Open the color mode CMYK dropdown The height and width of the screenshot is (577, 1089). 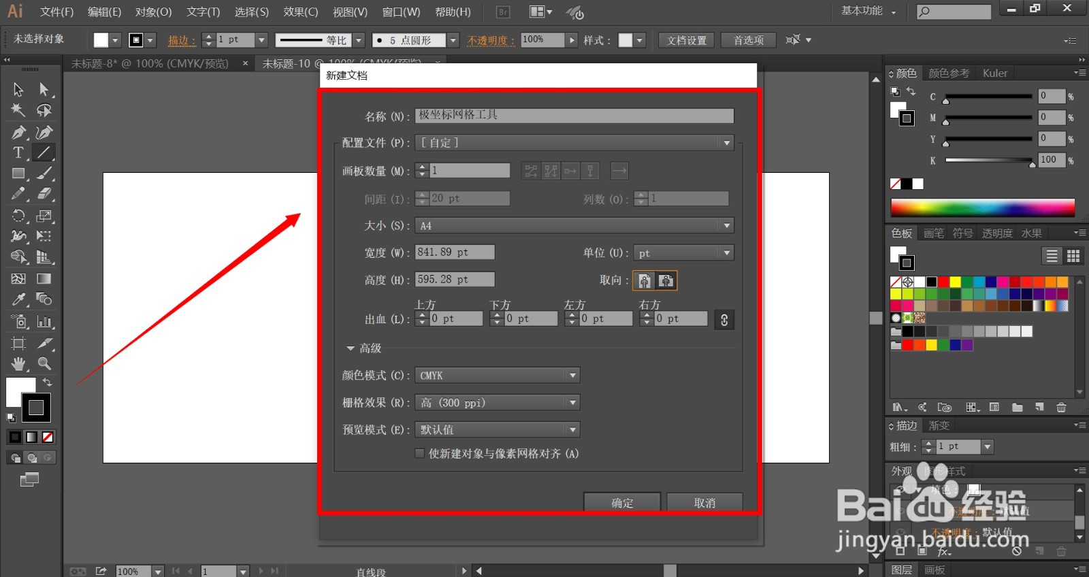(498, 376)
